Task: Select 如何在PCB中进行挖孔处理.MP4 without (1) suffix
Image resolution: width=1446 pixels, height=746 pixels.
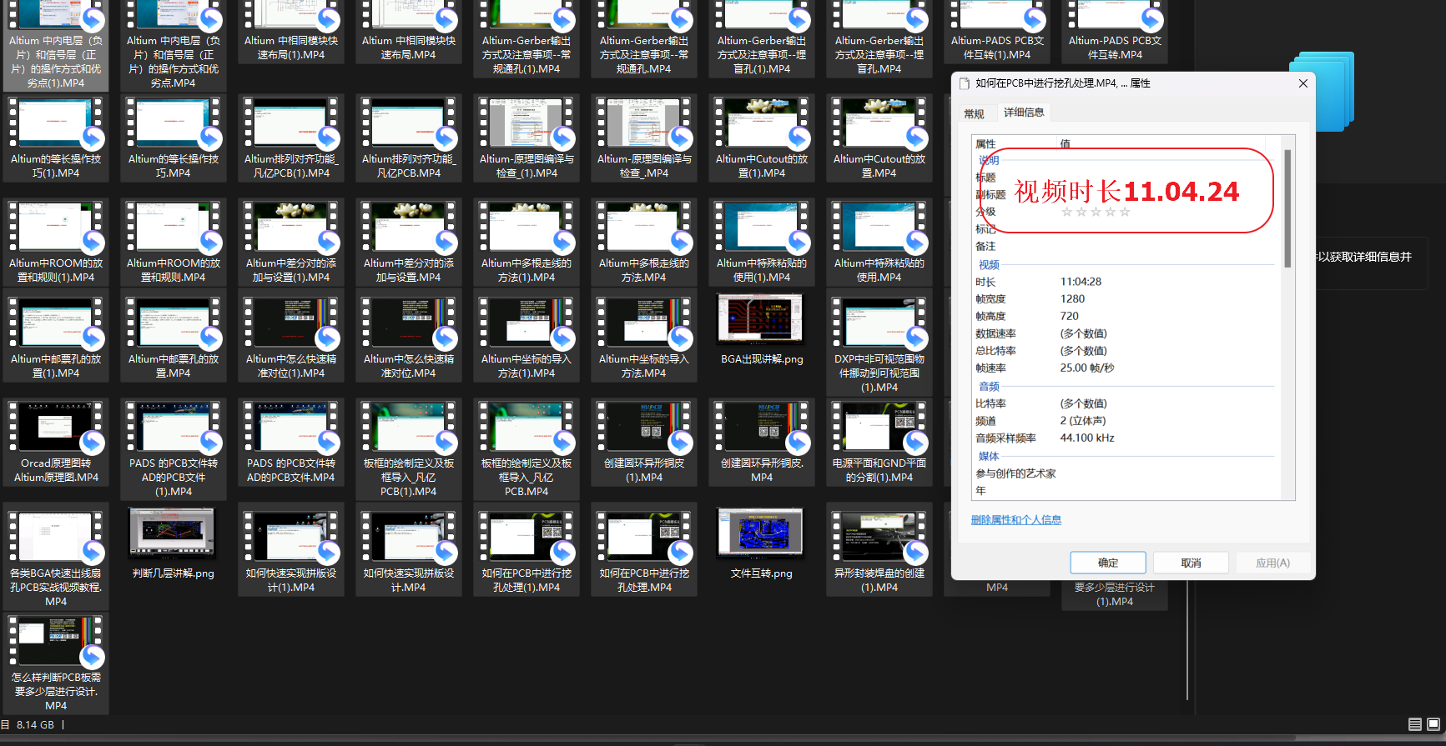Action: [x=644, y=549]
